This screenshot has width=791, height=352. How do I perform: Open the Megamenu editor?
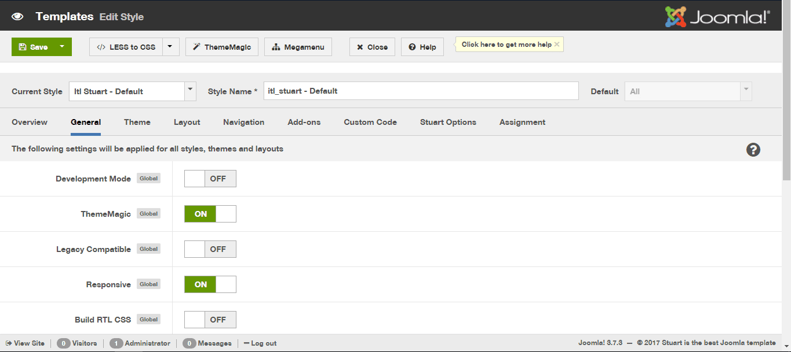[298, 47]
